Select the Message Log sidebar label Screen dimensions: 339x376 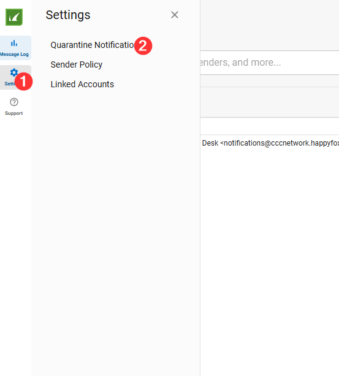[x=14, y=54]
